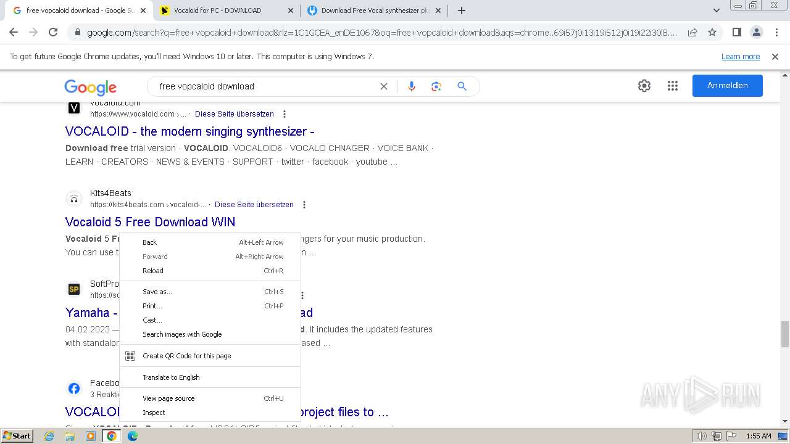Choose Back in the context menu

pos(210,242)
